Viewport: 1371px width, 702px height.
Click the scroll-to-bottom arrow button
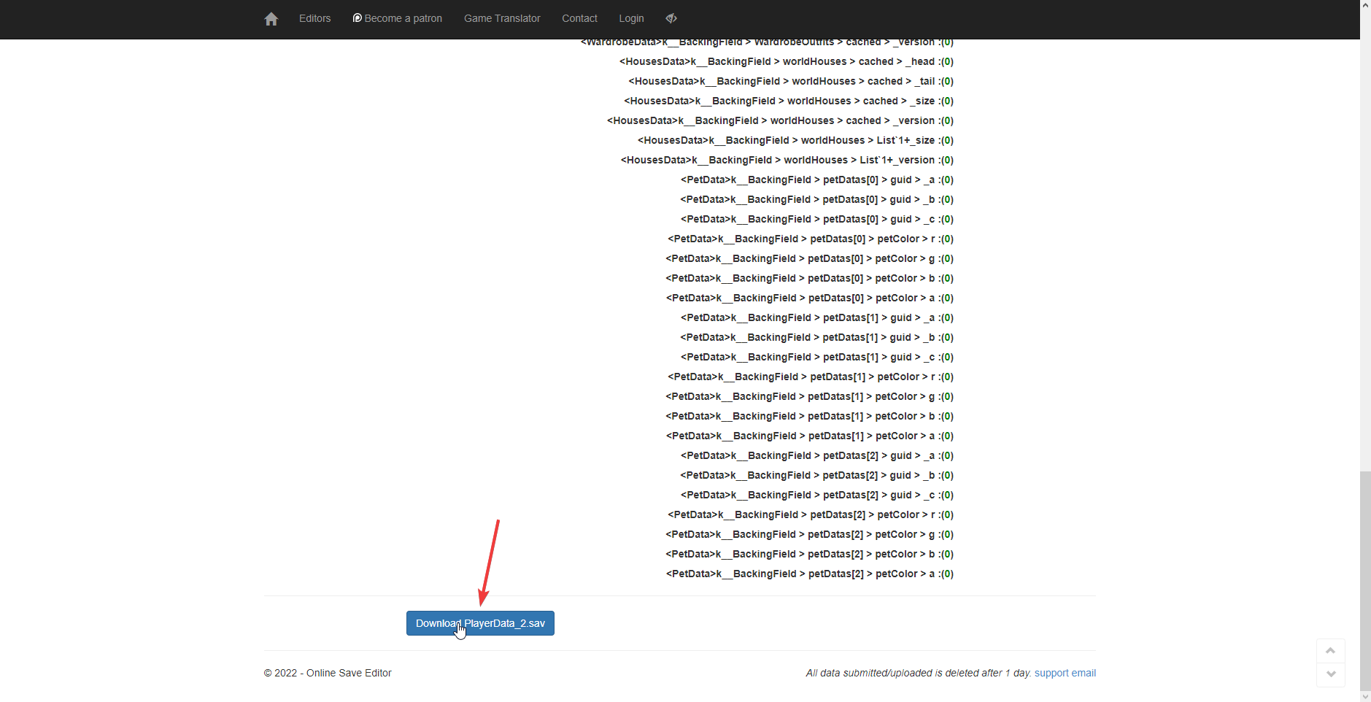[x=1330, y=674]
